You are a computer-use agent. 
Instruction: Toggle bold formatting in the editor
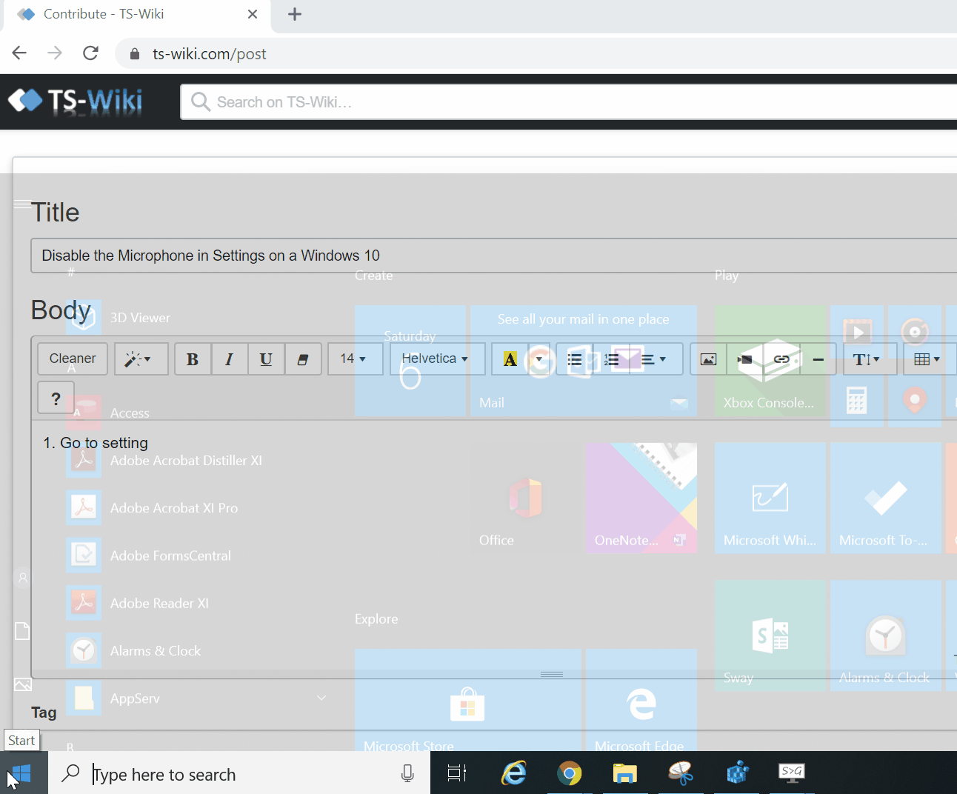pos(193,359)
